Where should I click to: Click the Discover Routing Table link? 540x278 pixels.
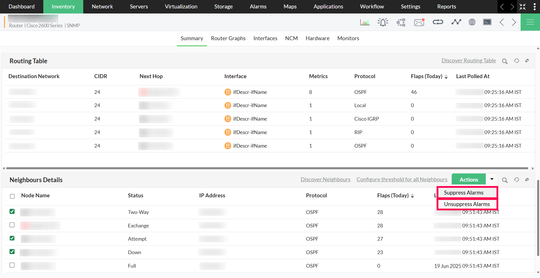pos(469,60)
